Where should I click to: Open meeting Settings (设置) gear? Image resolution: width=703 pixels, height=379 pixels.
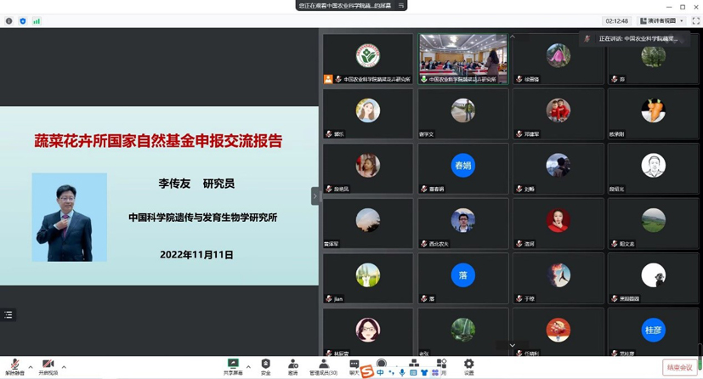pos(468,365)
